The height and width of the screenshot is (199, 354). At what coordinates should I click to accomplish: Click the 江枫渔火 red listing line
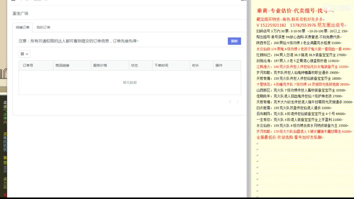click(x=302, y=67)
